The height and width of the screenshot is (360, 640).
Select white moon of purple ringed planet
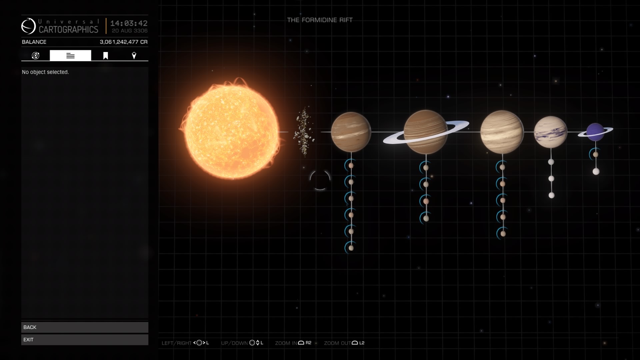tap(596, 172)
